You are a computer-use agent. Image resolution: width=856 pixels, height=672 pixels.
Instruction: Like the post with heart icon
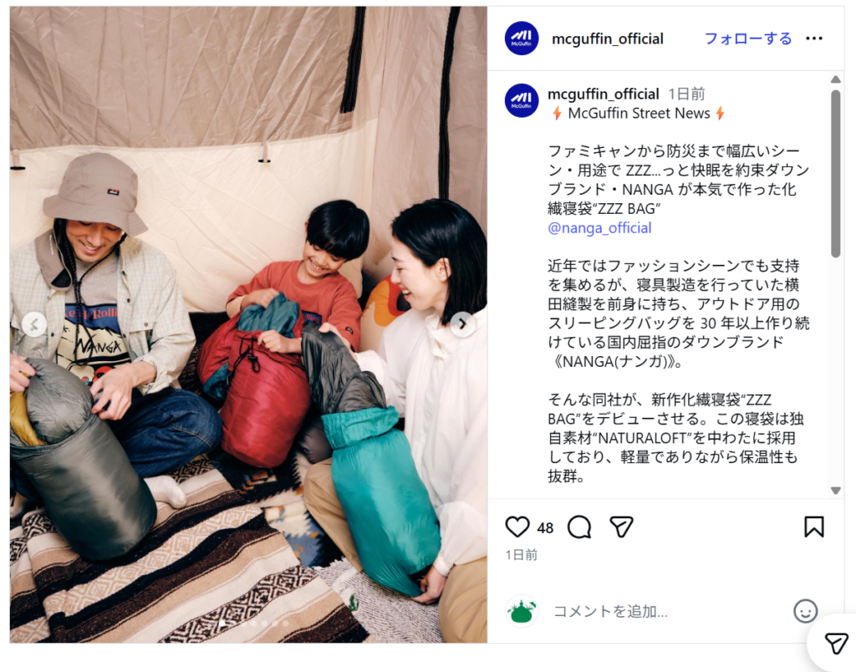(x=517, y=527)
